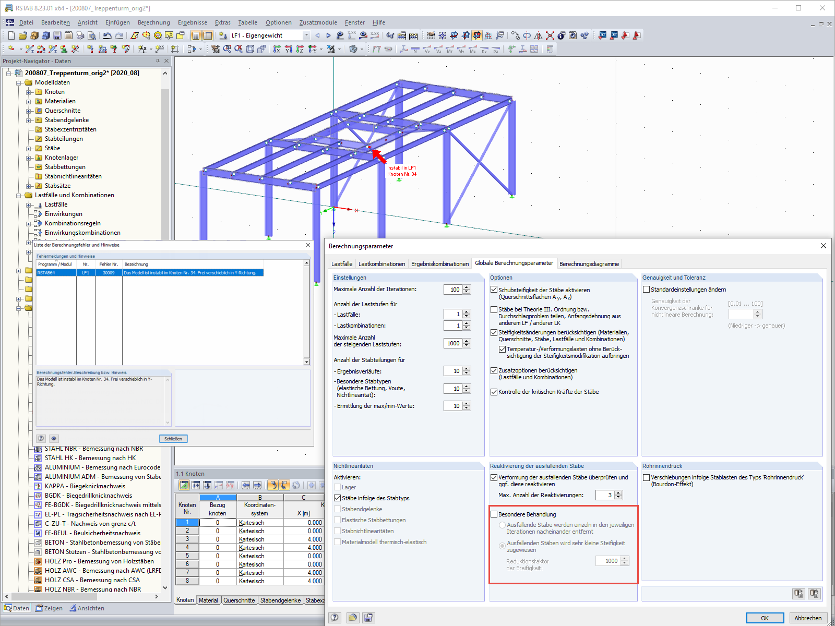Click the save icon in toolbar
Image resolution: width=835 pixels, height=626 pixels.
click(57, 35)
